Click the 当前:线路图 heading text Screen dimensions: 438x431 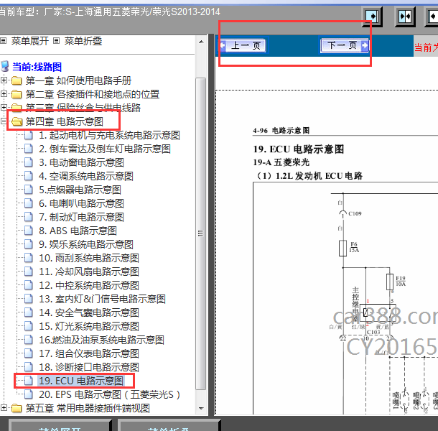(37, 67)
